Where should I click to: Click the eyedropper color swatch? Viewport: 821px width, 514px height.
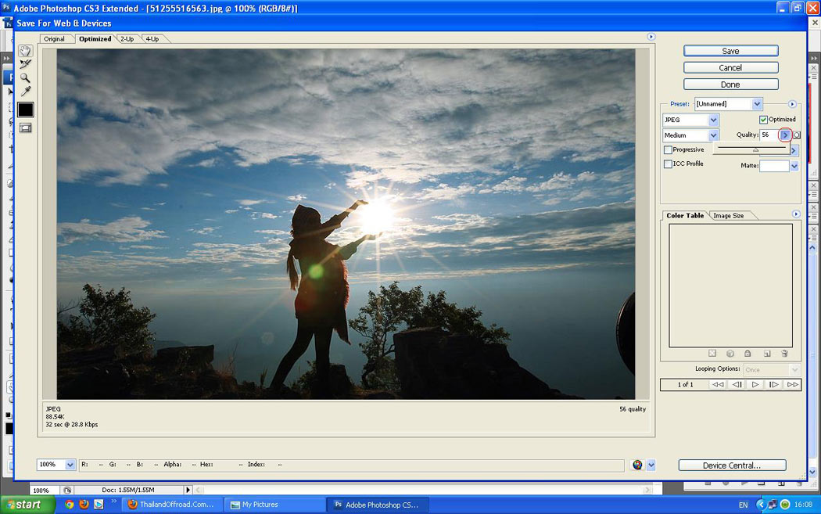(x=25, y=110)
